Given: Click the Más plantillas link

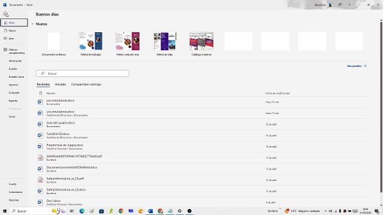Looking at the screenshot, I should [357, 66].
